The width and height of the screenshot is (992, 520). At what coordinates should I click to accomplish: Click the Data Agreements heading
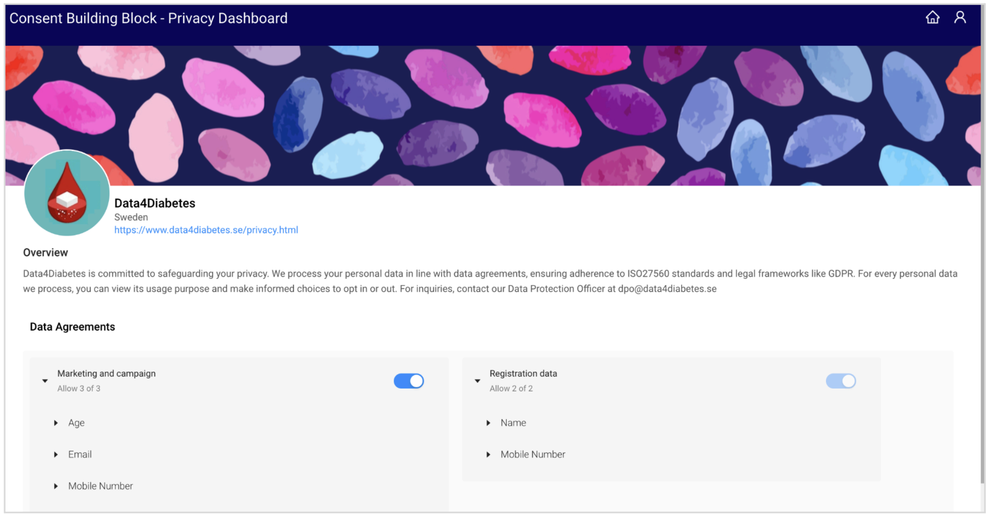tap(72, 327)
